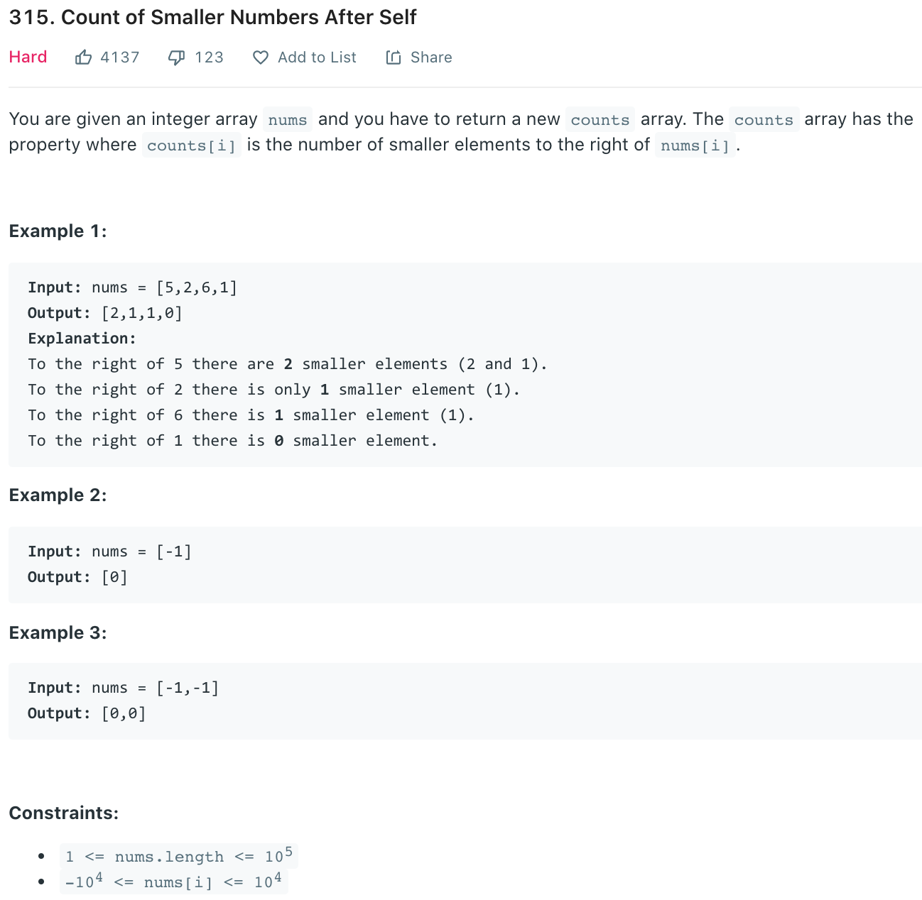The height and width of the screenshot is (900, 922).
Task: Click the constraint nums.length code snippet
Action: coord(178,856)
